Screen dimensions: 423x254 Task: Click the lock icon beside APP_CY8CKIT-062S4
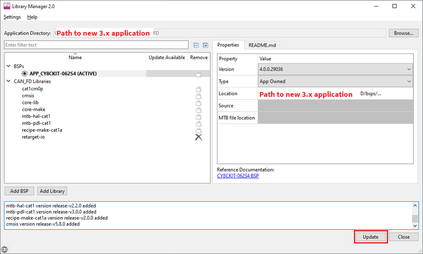coord(198,73)
